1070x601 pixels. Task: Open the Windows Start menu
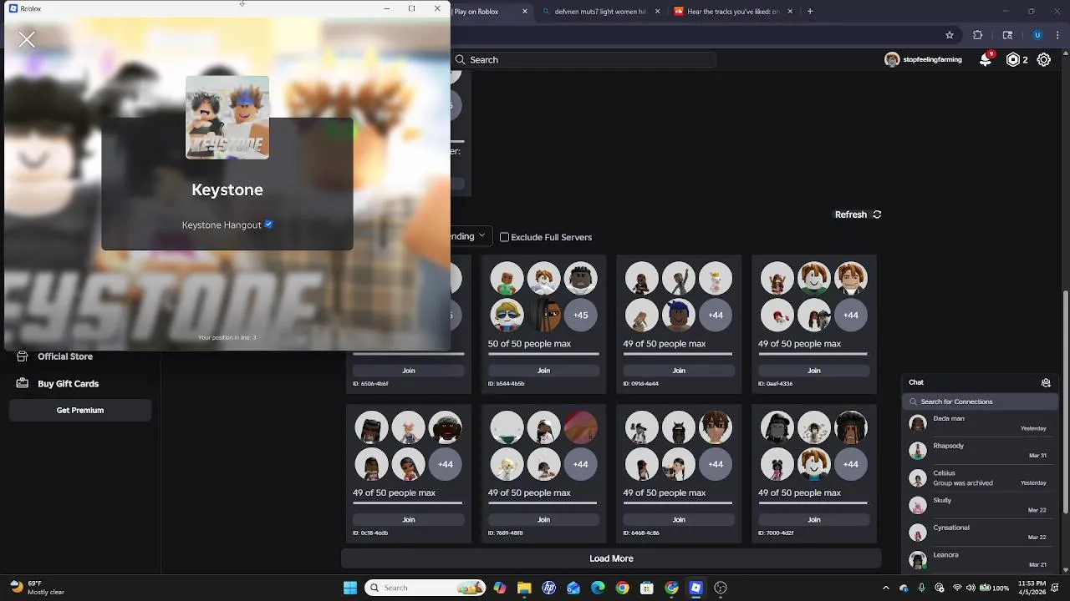[x=350, y=588]
